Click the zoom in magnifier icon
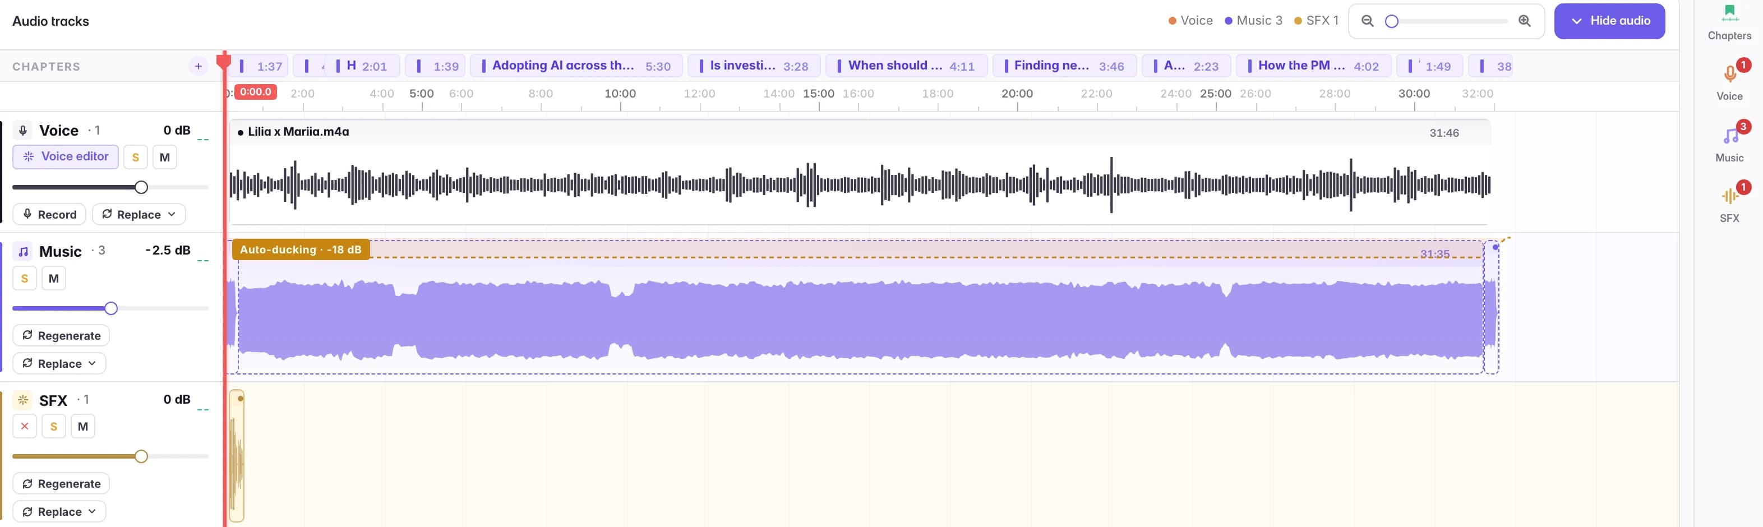 [1524, 21]
